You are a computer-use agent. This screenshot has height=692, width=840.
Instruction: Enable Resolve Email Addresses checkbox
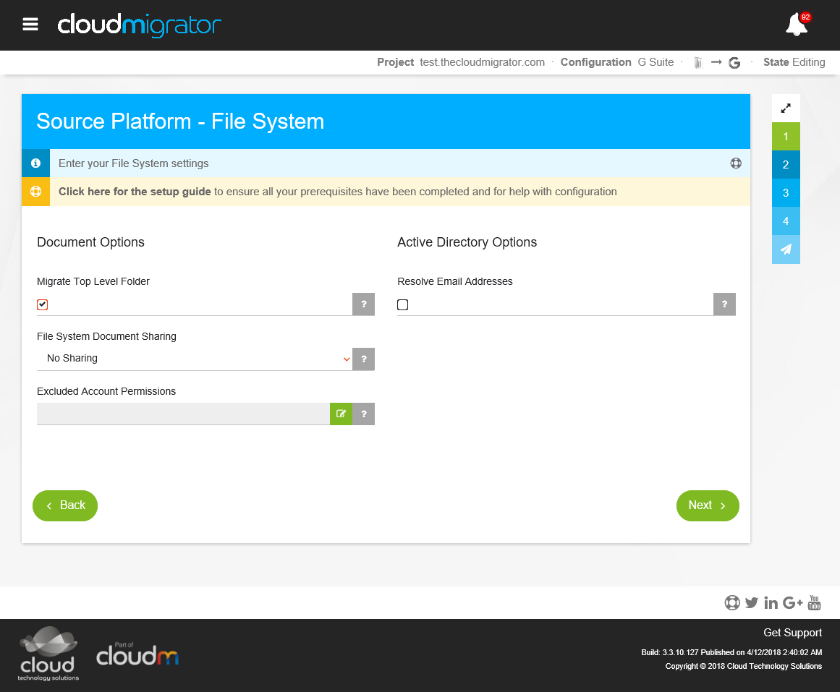[403, 304]
